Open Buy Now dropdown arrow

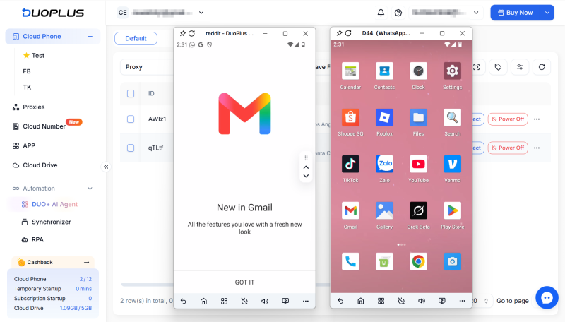[x=547, y=13]
